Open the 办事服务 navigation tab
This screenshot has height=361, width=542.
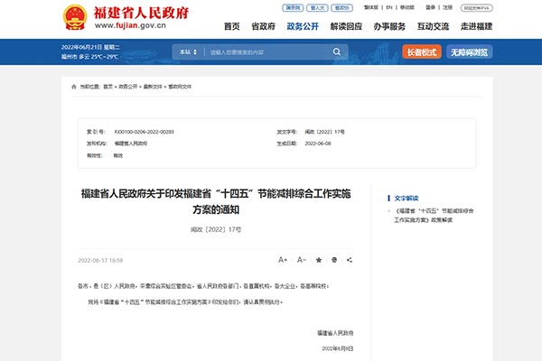[391, 27]
